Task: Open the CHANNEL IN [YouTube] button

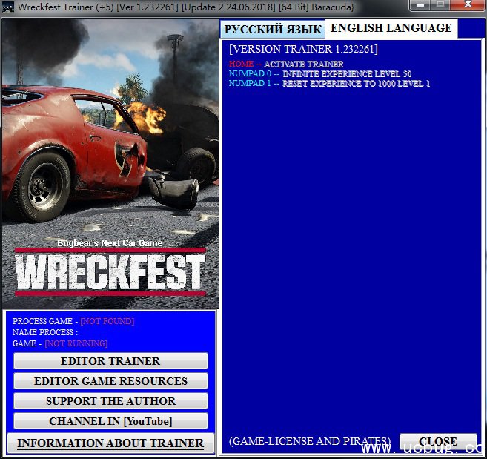Action: (x=110, y=421)
